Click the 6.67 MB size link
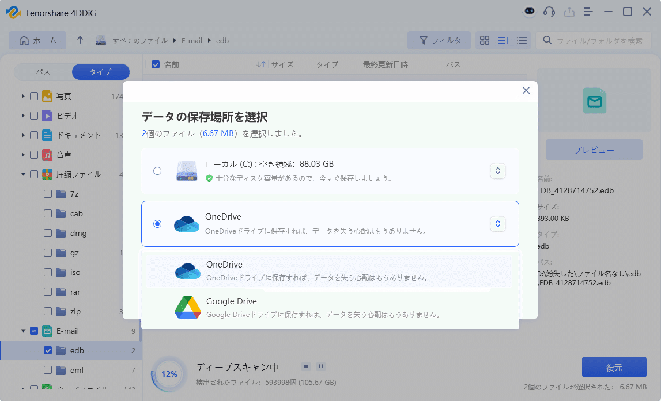The width and height of the screenshot is (661, 401). pos(218,133)
